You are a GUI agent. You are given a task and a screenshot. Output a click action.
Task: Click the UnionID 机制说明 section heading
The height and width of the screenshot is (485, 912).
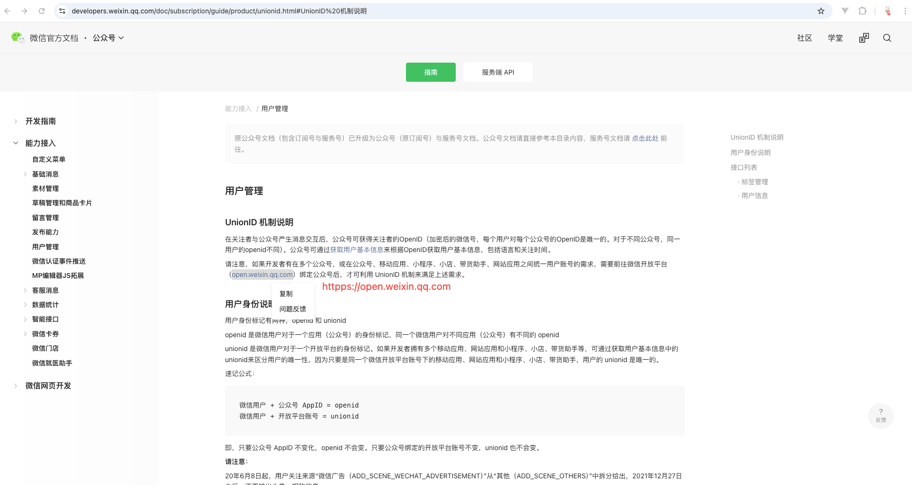[259, 222]
